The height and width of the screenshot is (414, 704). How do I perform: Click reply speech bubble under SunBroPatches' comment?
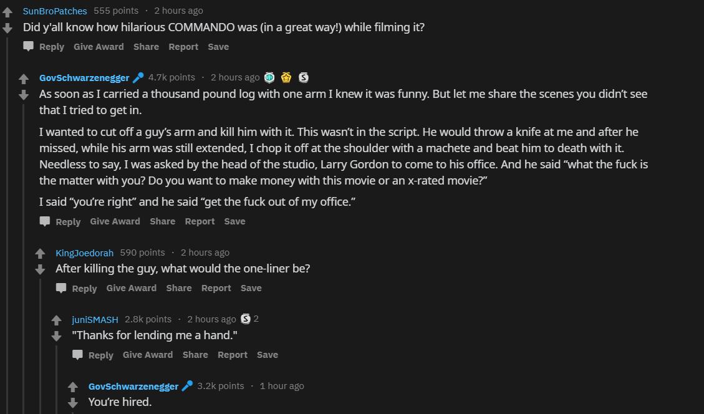click(29, 47)
